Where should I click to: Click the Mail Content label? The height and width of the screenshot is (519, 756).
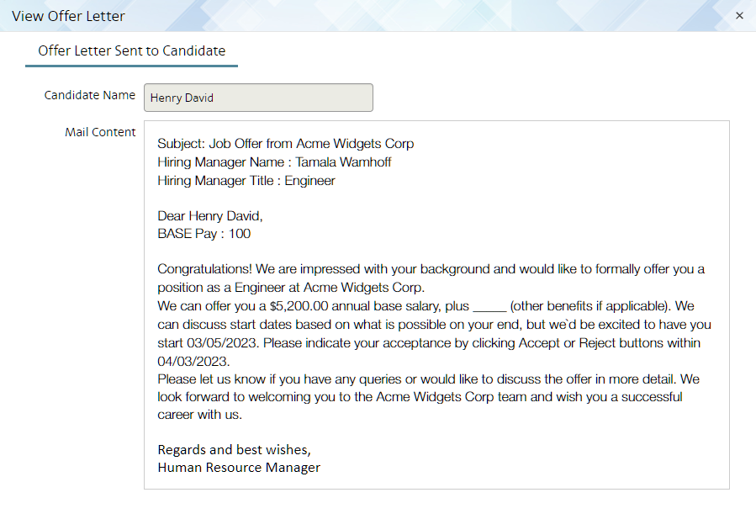coord(100,132)
